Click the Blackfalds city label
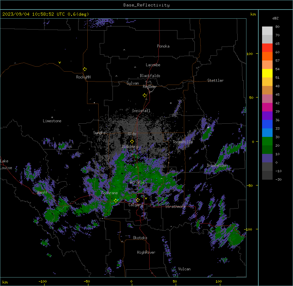The image size is (293, 286). point(150,76)
